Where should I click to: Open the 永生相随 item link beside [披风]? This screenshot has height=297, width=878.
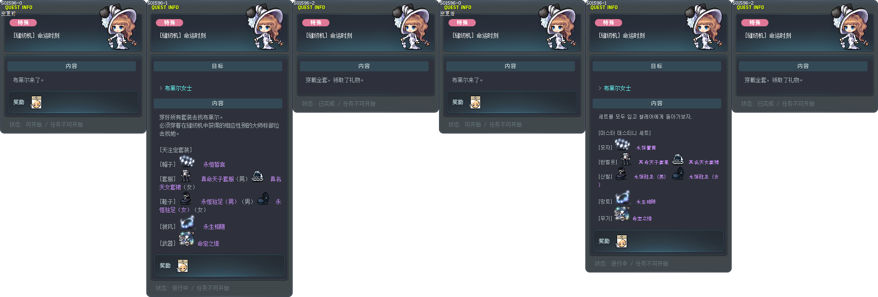pos(214,227)
